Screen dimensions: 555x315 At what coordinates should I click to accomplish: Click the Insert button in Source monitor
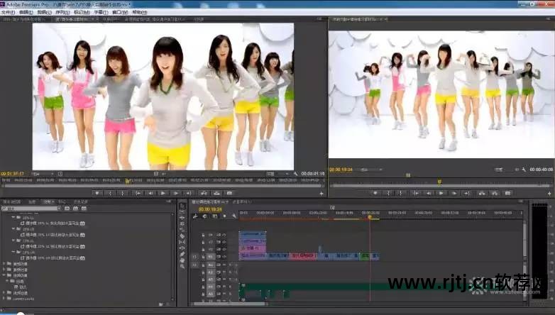(204, 193)
